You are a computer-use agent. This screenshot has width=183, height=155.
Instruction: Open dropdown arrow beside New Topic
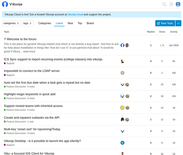pos(178,23)
